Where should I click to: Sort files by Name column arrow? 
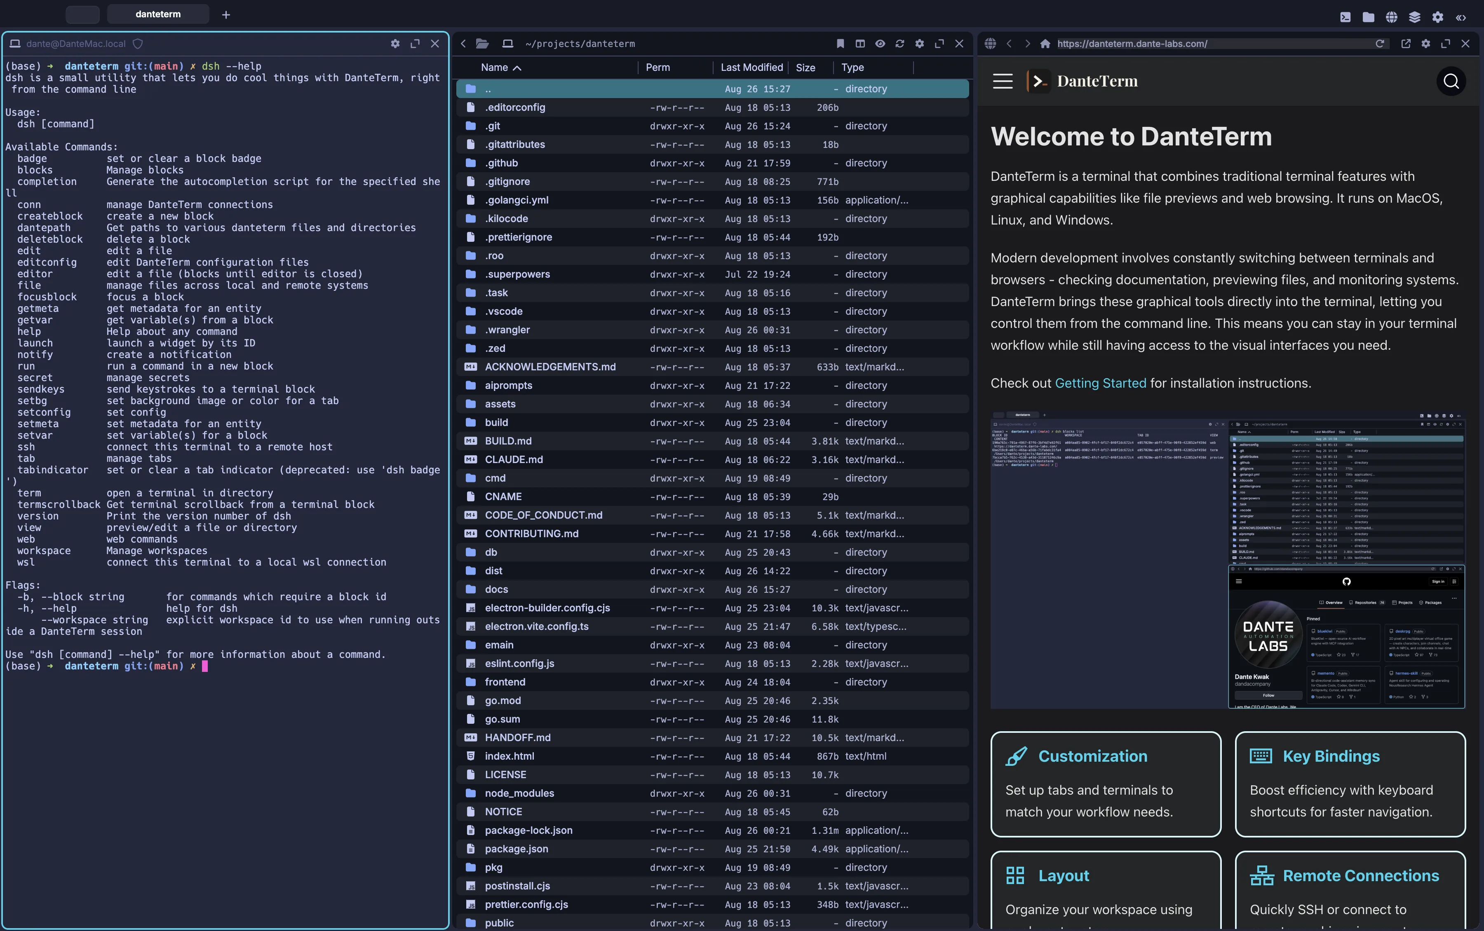pos(517,68)
